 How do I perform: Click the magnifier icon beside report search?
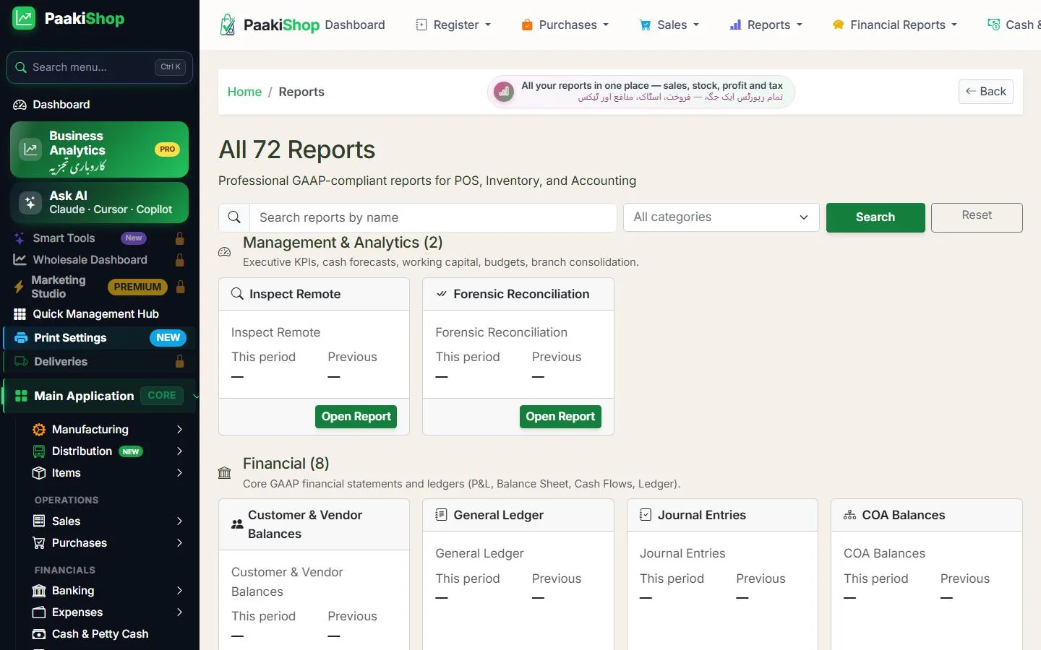pyautogui.click(x=234, y=217)
